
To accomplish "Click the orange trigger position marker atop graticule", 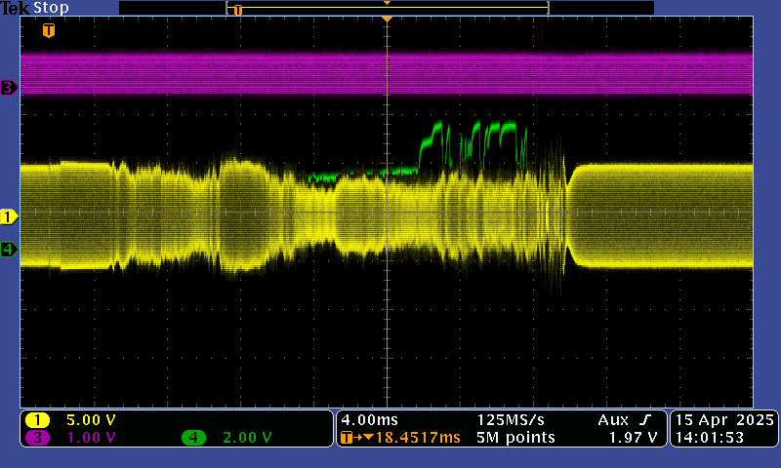I will tap(388, 19).
